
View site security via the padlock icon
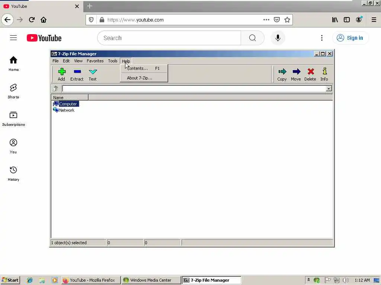[x=102, y=20]
